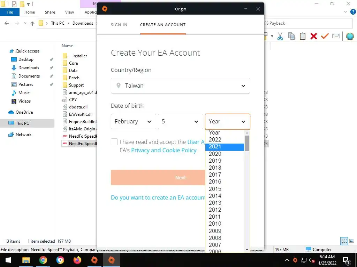
Task: Launch Firefox from the taskbar
Action: [77, 260]
